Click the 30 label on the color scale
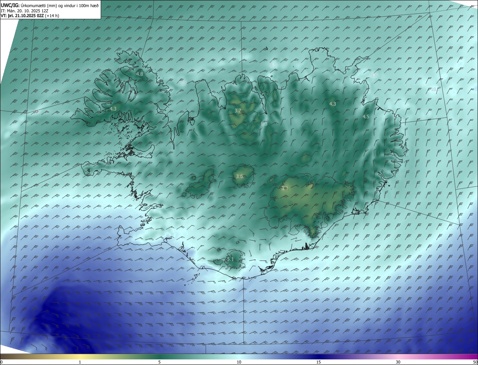This screenshot has width=478, height=365. click(x=398, y=362)
